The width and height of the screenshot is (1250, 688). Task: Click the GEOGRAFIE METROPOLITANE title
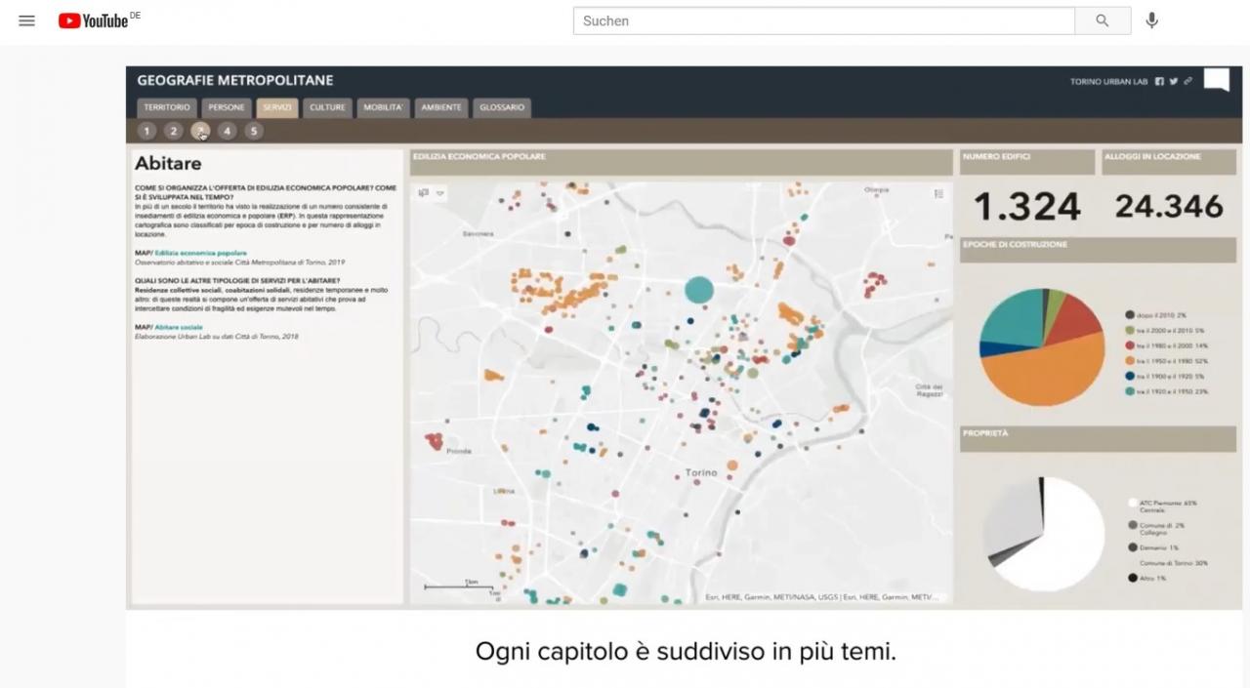[235, 80]
